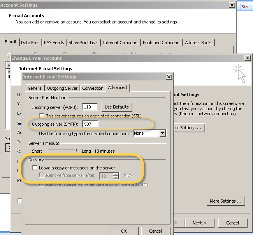This screenshot has height=235, width=253.
Task: Click the 'Delivery' group label
Action: click(x=36, y=160)
